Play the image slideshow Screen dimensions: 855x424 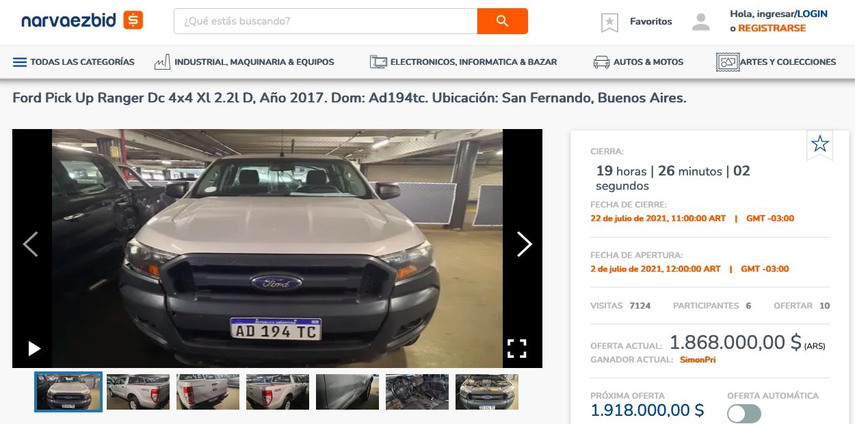click(34, 349)
